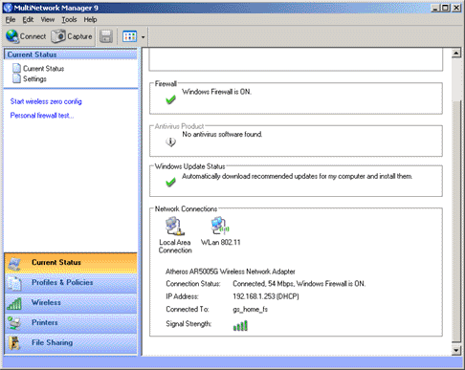Click the Antivirus info icon

click(170, 141)
